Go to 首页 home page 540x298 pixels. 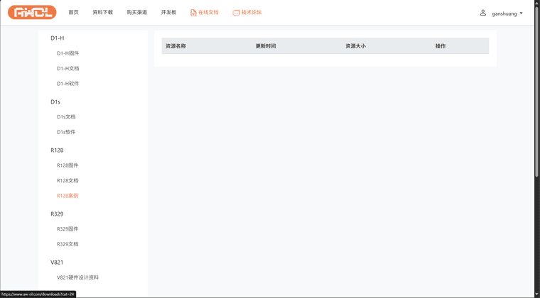(x=73, y=12)
